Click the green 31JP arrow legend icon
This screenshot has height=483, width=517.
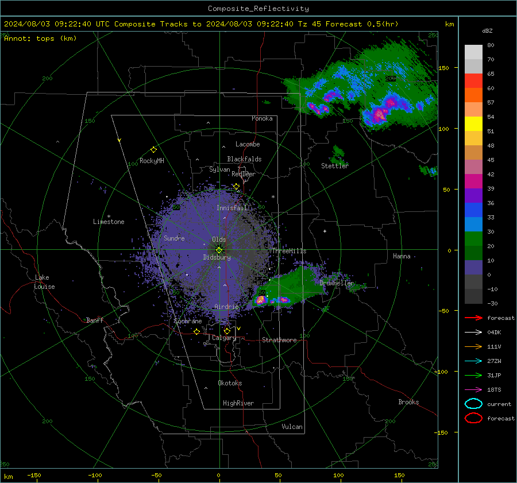473,375
